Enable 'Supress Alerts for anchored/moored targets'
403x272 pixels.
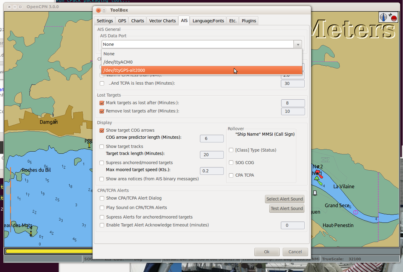pos(102,217)
